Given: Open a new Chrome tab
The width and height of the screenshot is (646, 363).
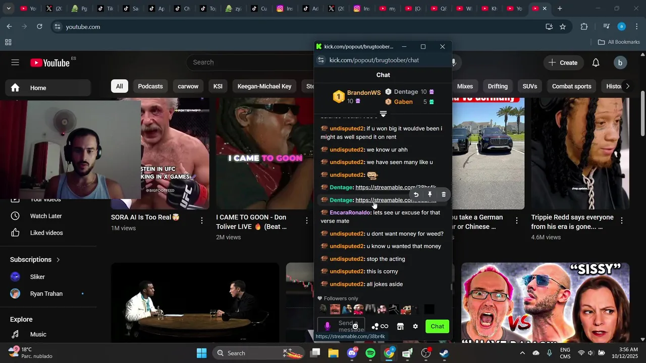Looking at the screenshot, I should tap(560, 9).
